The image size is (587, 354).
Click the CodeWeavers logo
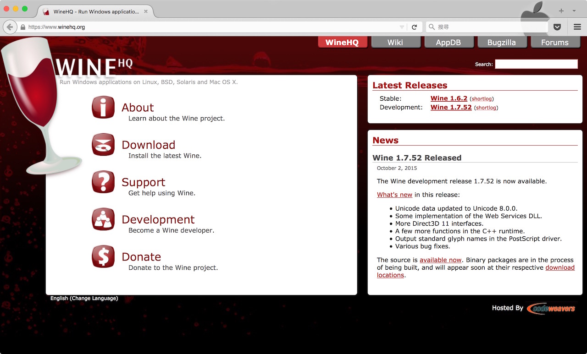pos(551,308)
